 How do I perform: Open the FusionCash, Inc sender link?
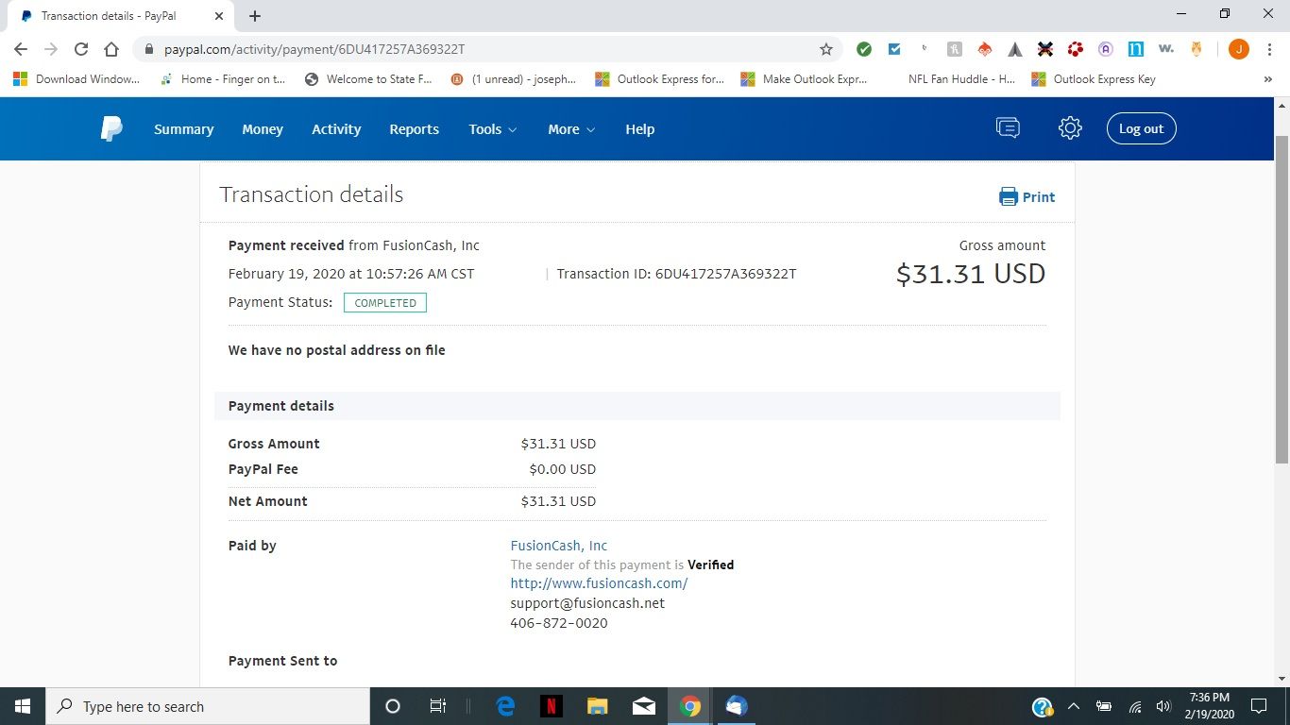click(x=559, y=546)
